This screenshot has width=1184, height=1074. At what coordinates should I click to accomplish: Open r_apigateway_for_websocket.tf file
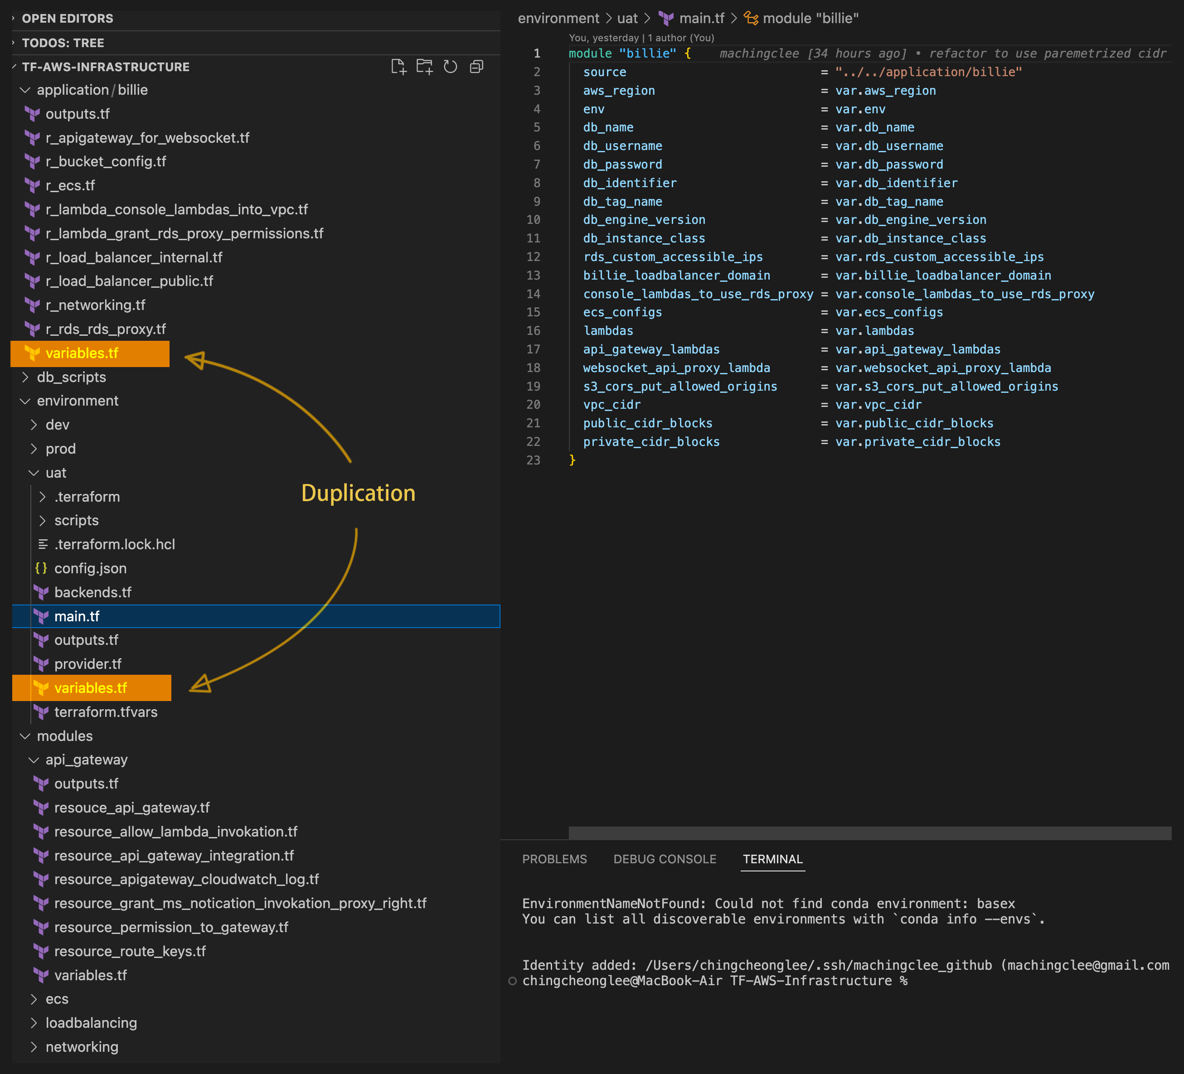click(x=256, y=138)
